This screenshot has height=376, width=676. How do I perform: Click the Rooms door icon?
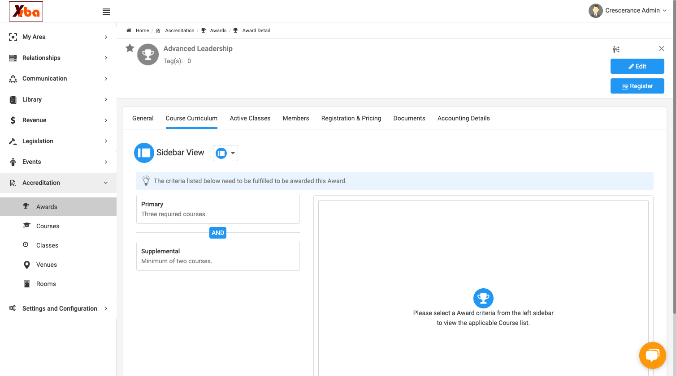(27, 284)
